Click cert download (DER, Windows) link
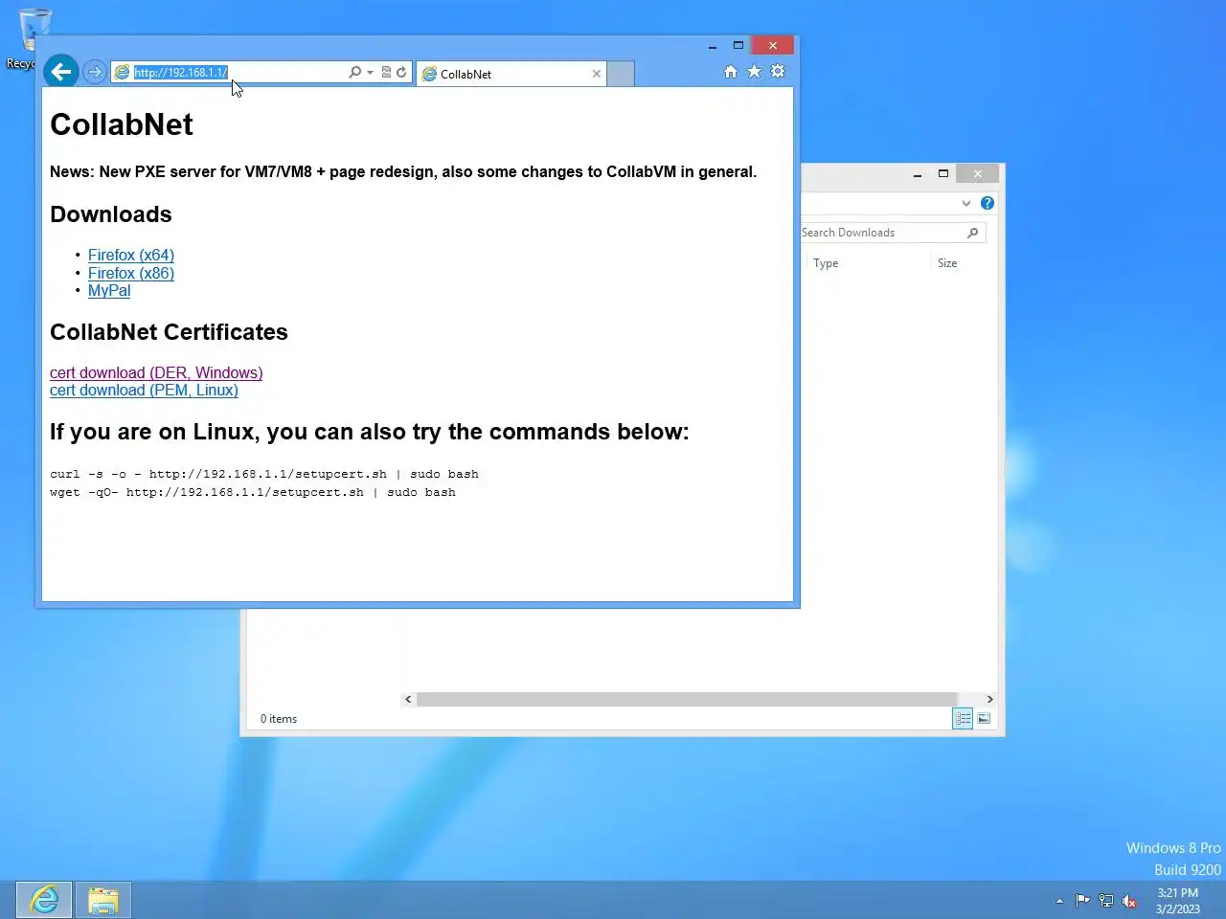 [x=156, y=372]
